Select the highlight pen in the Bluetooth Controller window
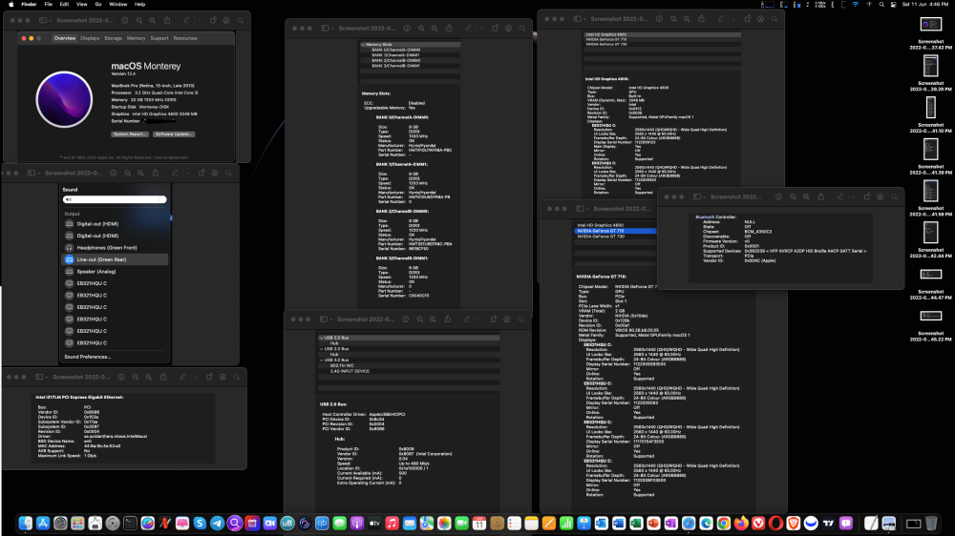 840,197
